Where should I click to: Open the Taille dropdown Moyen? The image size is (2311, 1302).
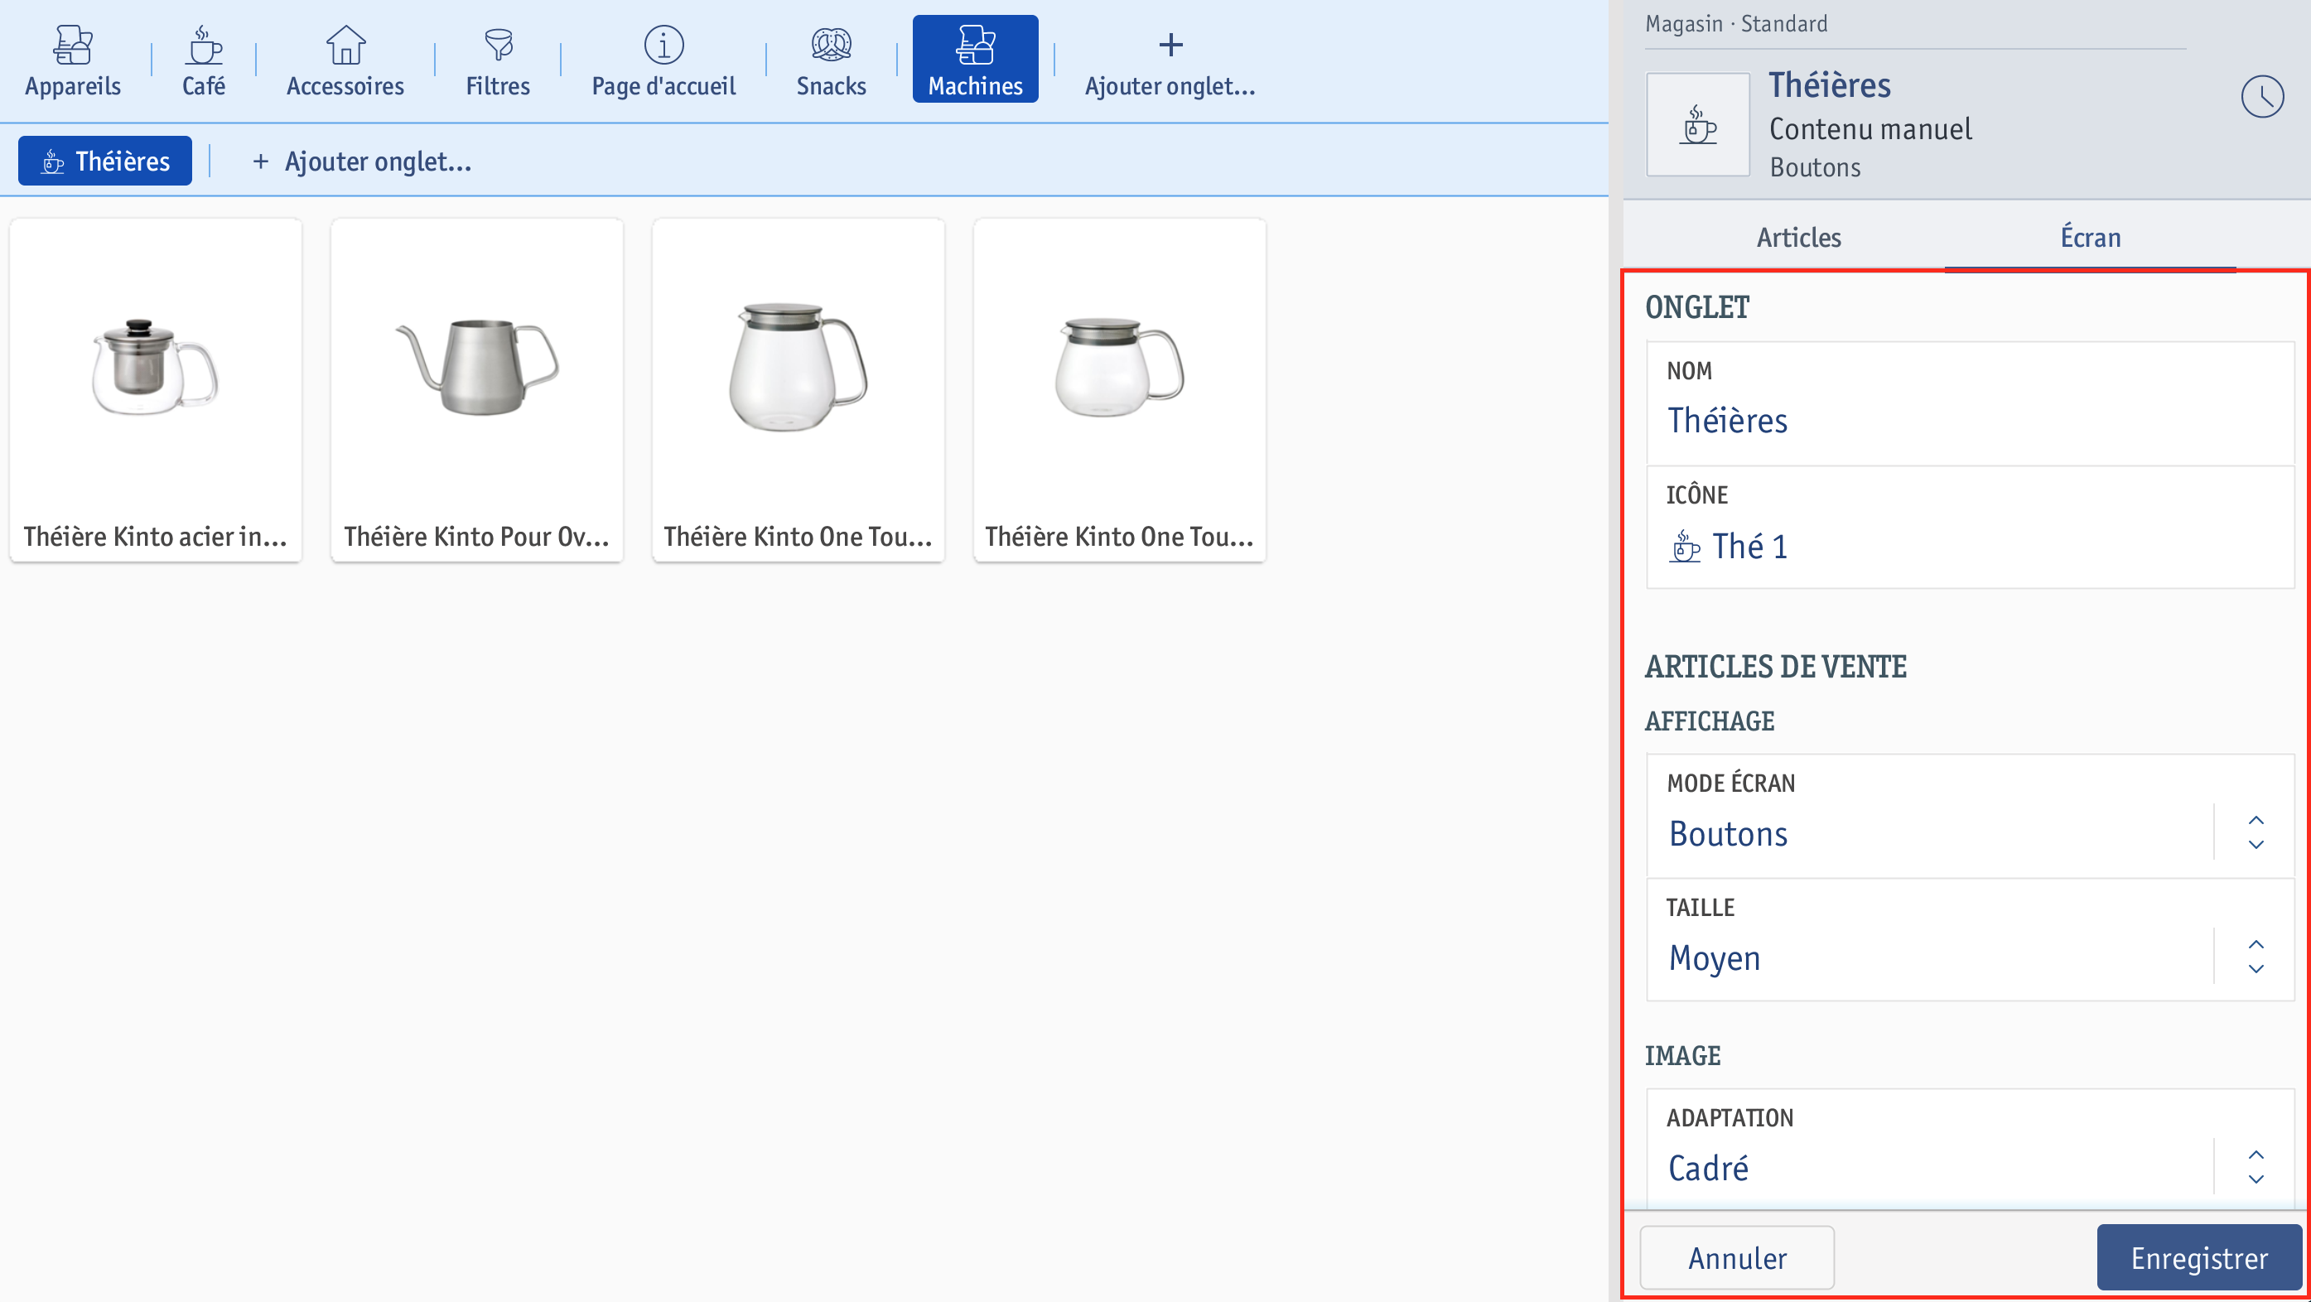1970,939
